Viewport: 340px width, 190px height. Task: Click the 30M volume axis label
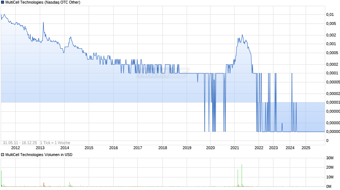[330, 158]
